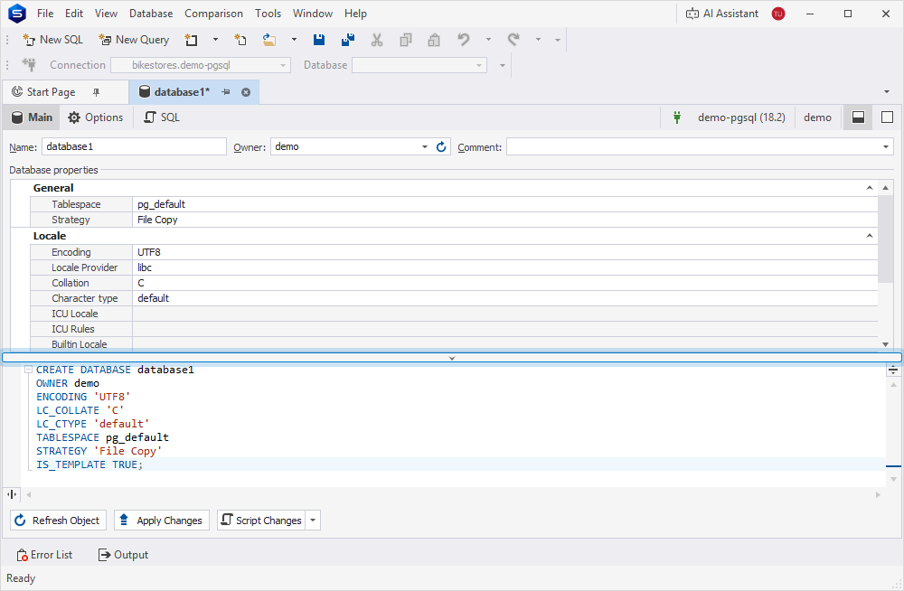
Task: Close the database1 tab
Action: pyautogui.click(x=246, y=92)
